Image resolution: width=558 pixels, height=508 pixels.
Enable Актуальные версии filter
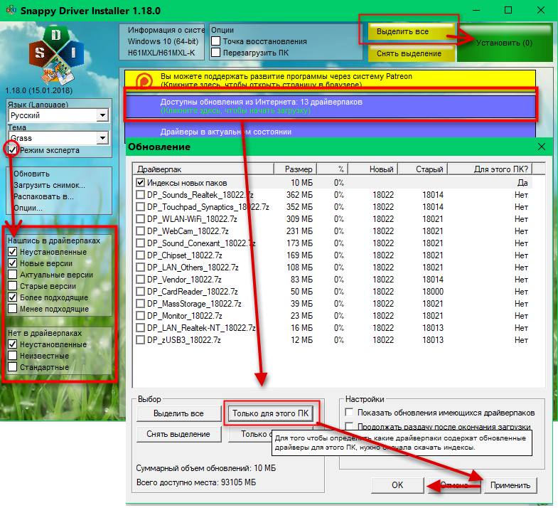click(13, 275)
